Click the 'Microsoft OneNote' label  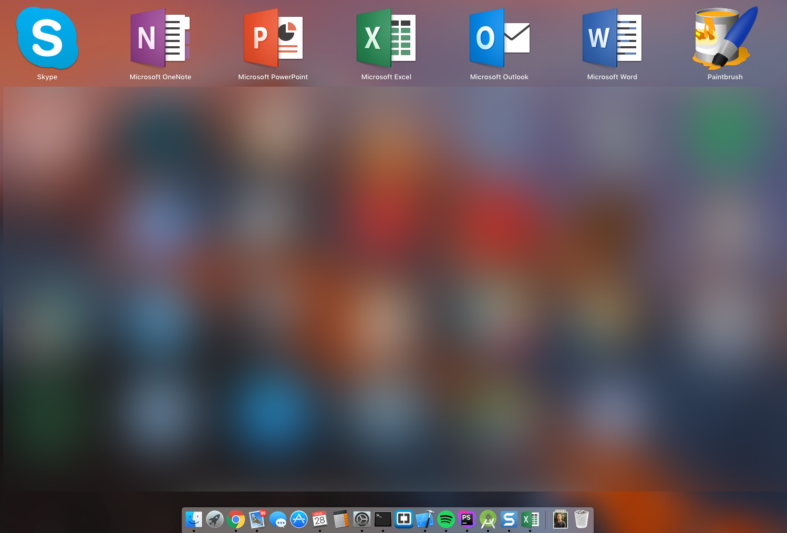[160, 77]
